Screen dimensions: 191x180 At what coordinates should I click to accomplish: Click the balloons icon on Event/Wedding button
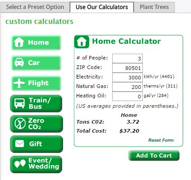tap(20, 164)
